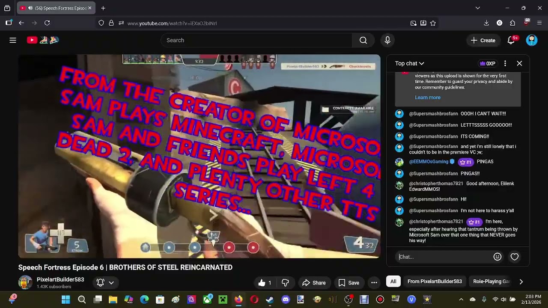Select the All filter chip
Viewport: 548px width, 308px height.
pos(393,281)
